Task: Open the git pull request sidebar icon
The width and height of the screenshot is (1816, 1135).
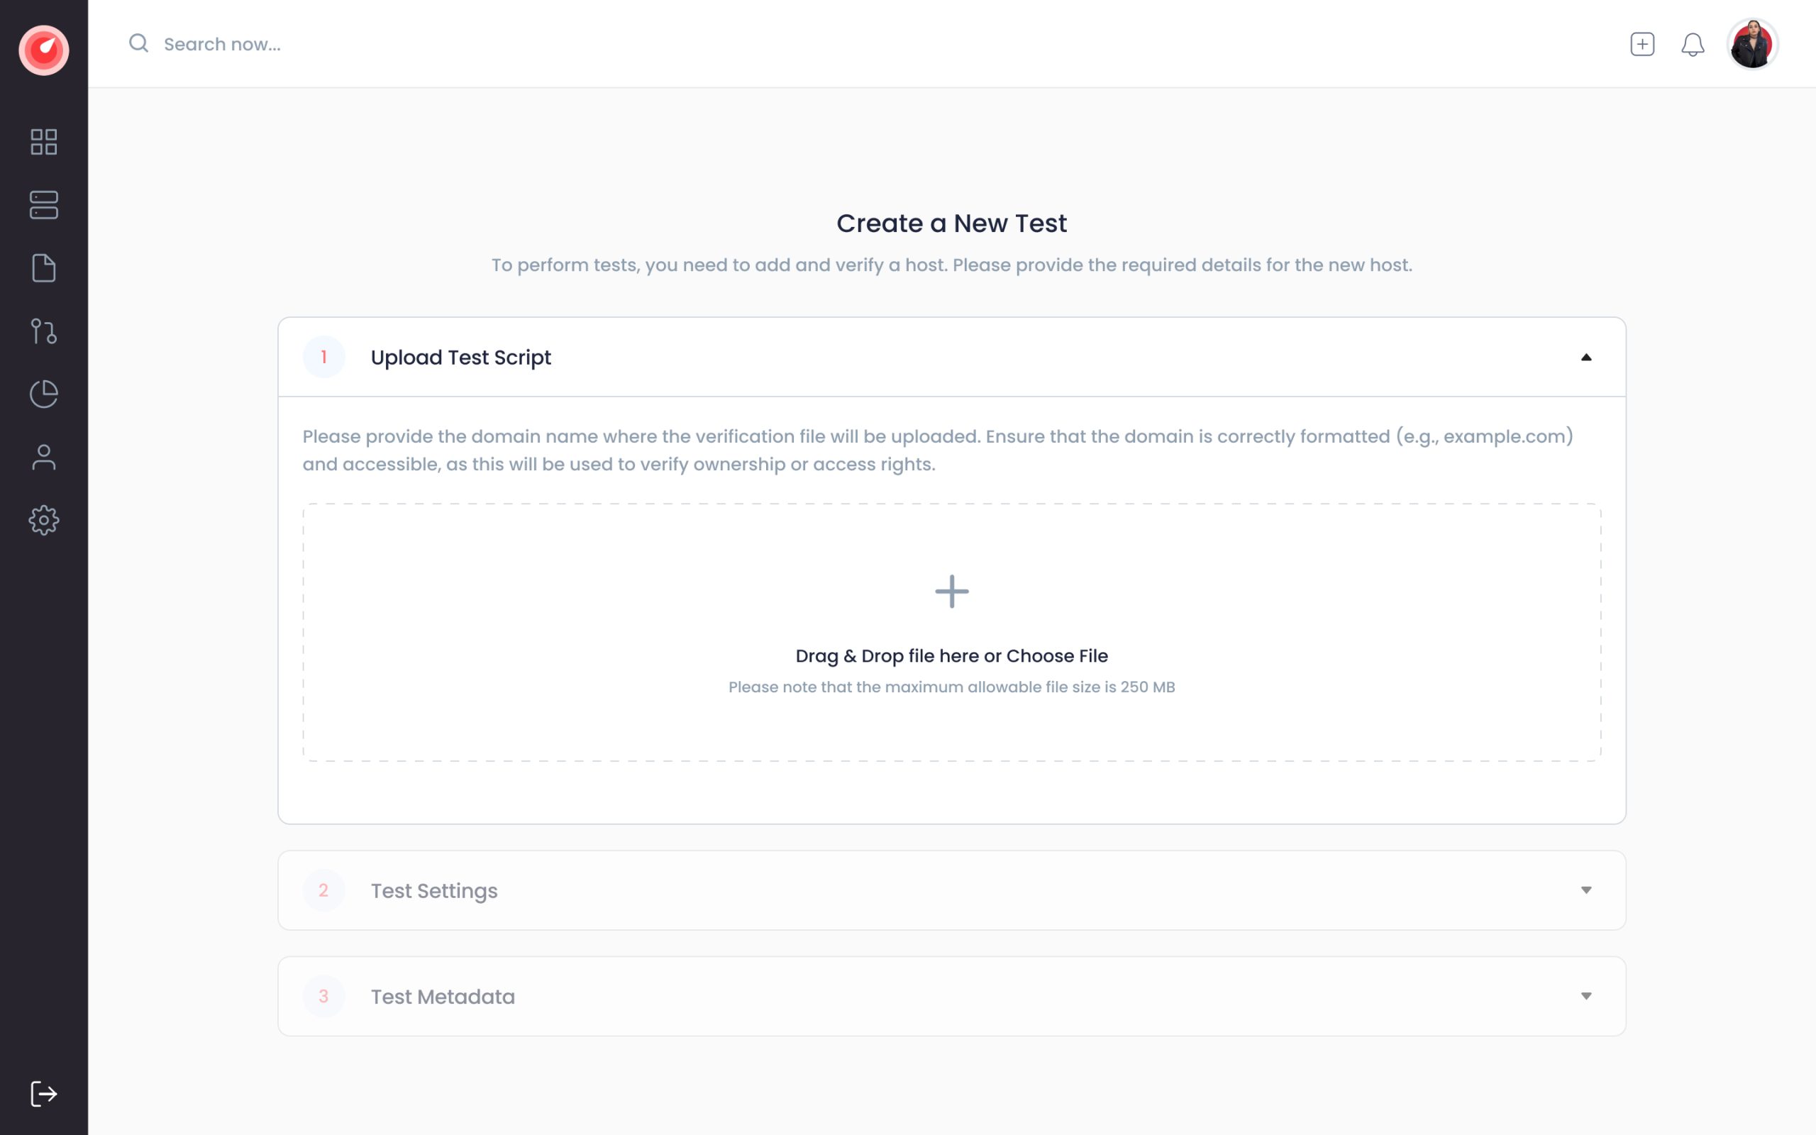Action: pyautogui.click(x=43, y=331)
